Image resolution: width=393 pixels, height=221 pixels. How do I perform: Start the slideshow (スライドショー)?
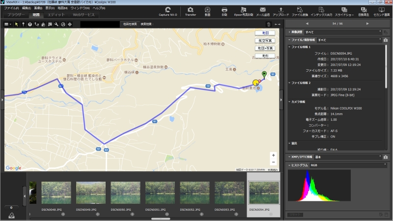344,11
